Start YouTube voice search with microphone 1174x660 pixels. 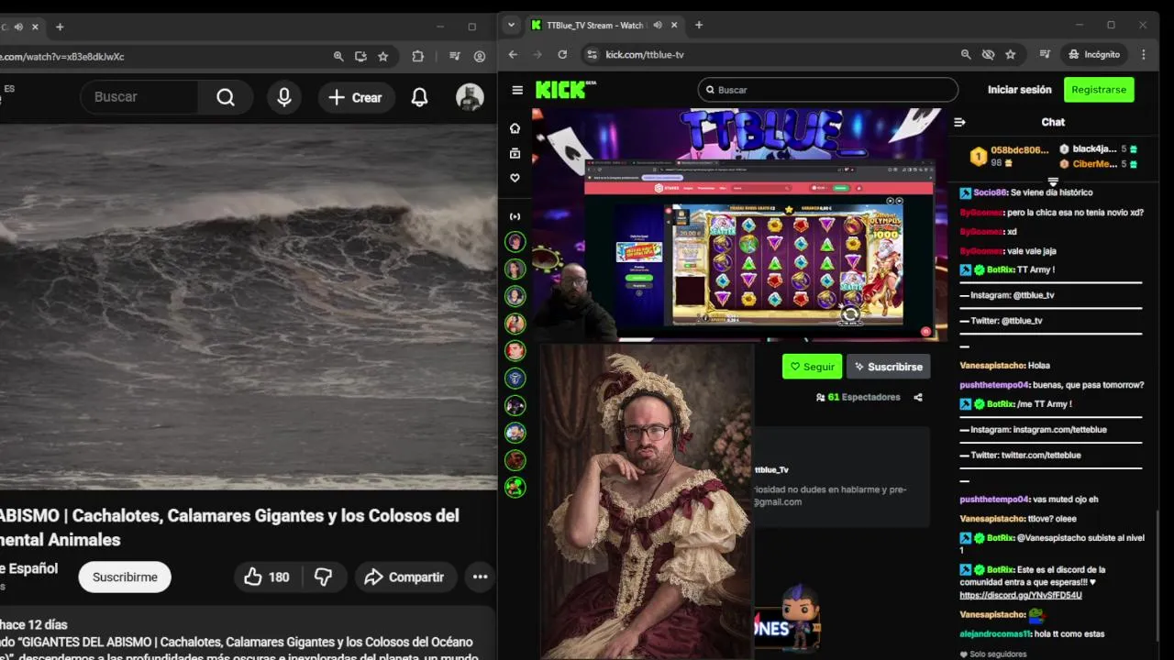point(284,97)
